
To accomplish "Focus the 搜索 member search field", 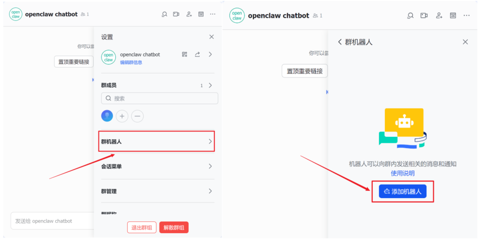I will 159,98.
